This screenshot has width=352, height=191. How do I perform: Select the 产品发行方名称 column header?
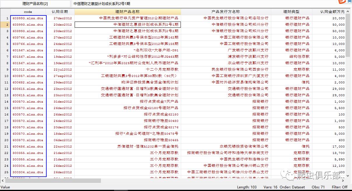pyautogui.click(x=226, y=12)
